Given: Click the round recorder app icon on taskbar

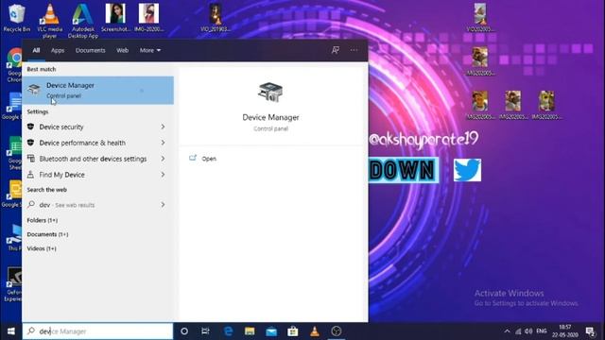Looking at the screenshot, I should tap(337, 331).
